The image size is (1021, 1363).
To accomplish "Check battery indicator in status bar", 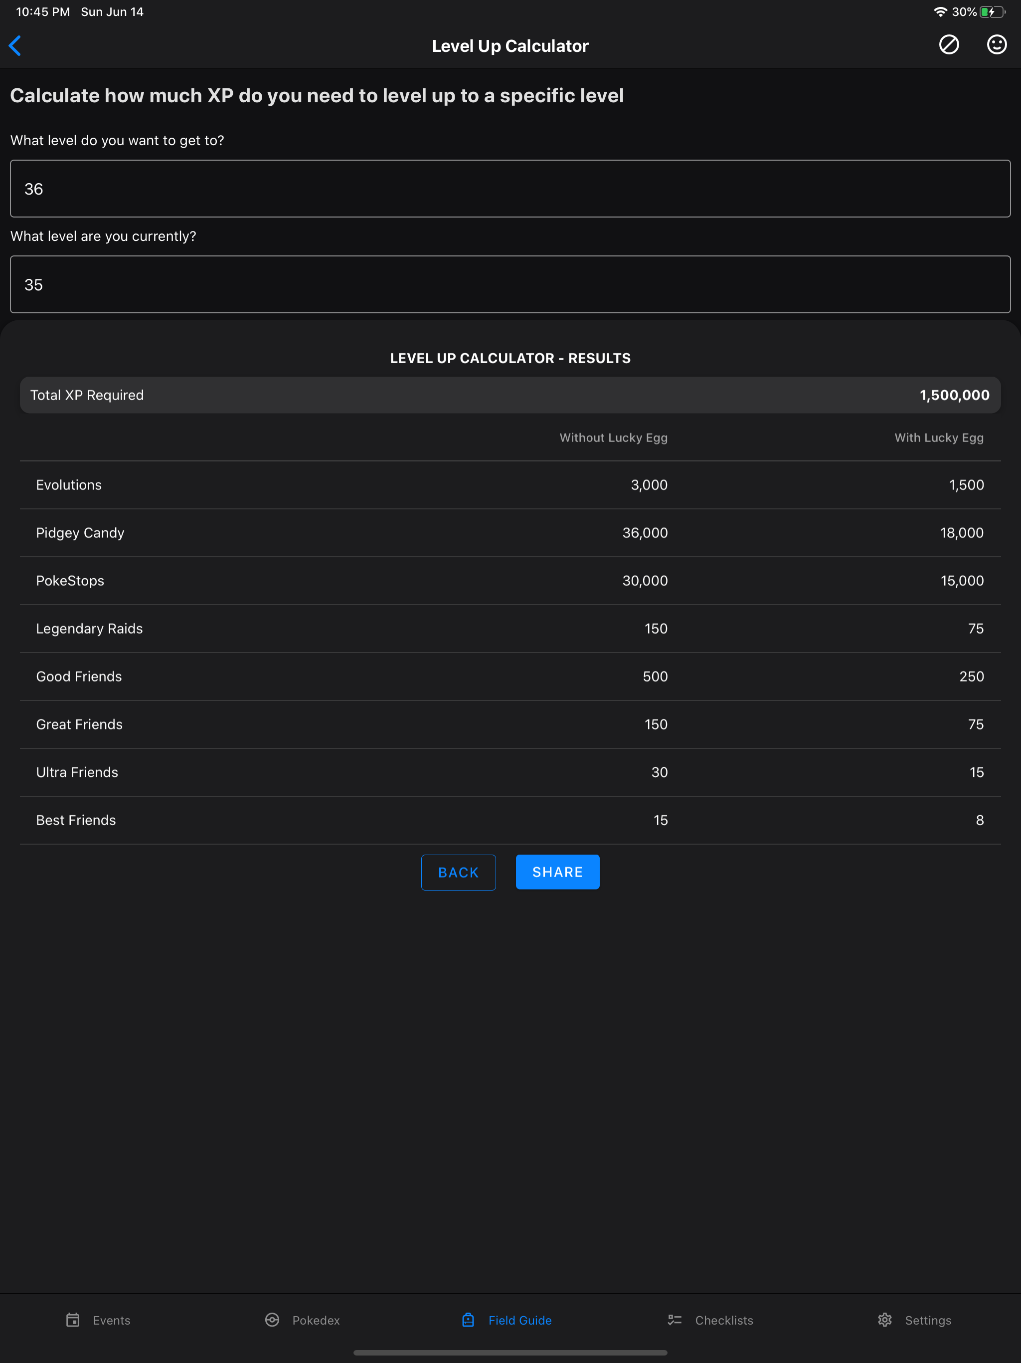I will [992, 11].
